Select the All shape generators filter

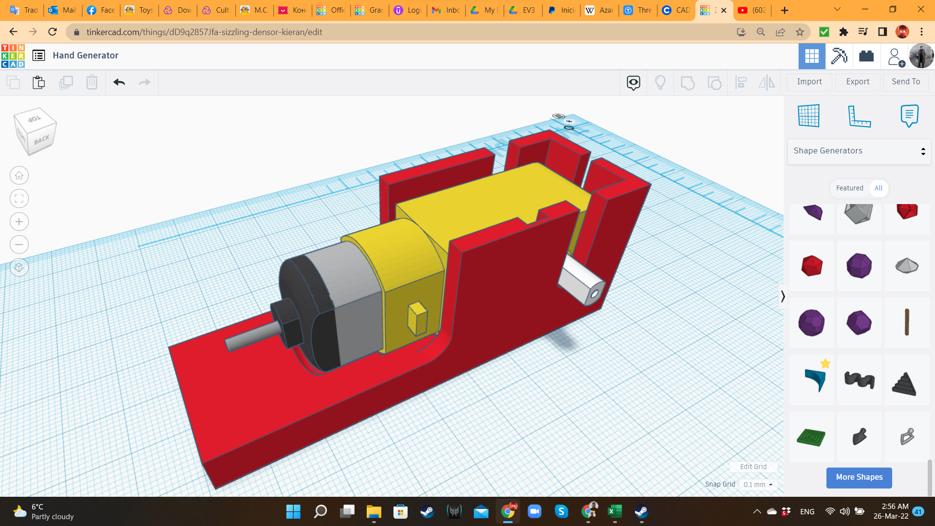(x=879, y=188)
